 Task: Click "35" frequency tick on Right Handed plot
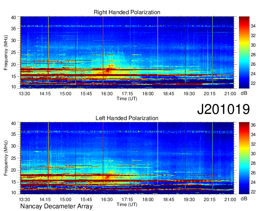[x=14, y=29]
